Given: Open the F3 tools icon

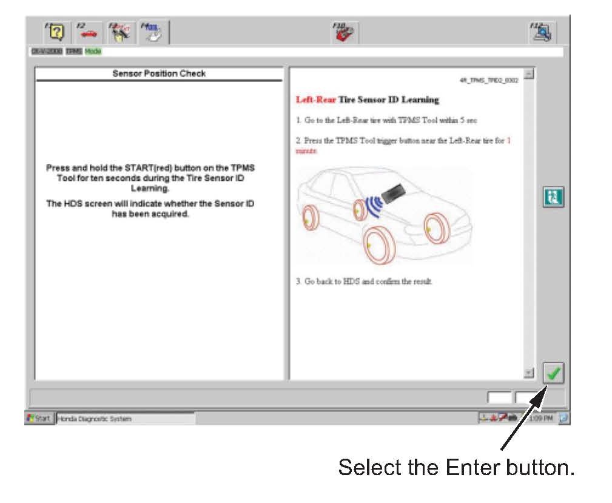Looking at the screenshot, I should tap(119, 32).
